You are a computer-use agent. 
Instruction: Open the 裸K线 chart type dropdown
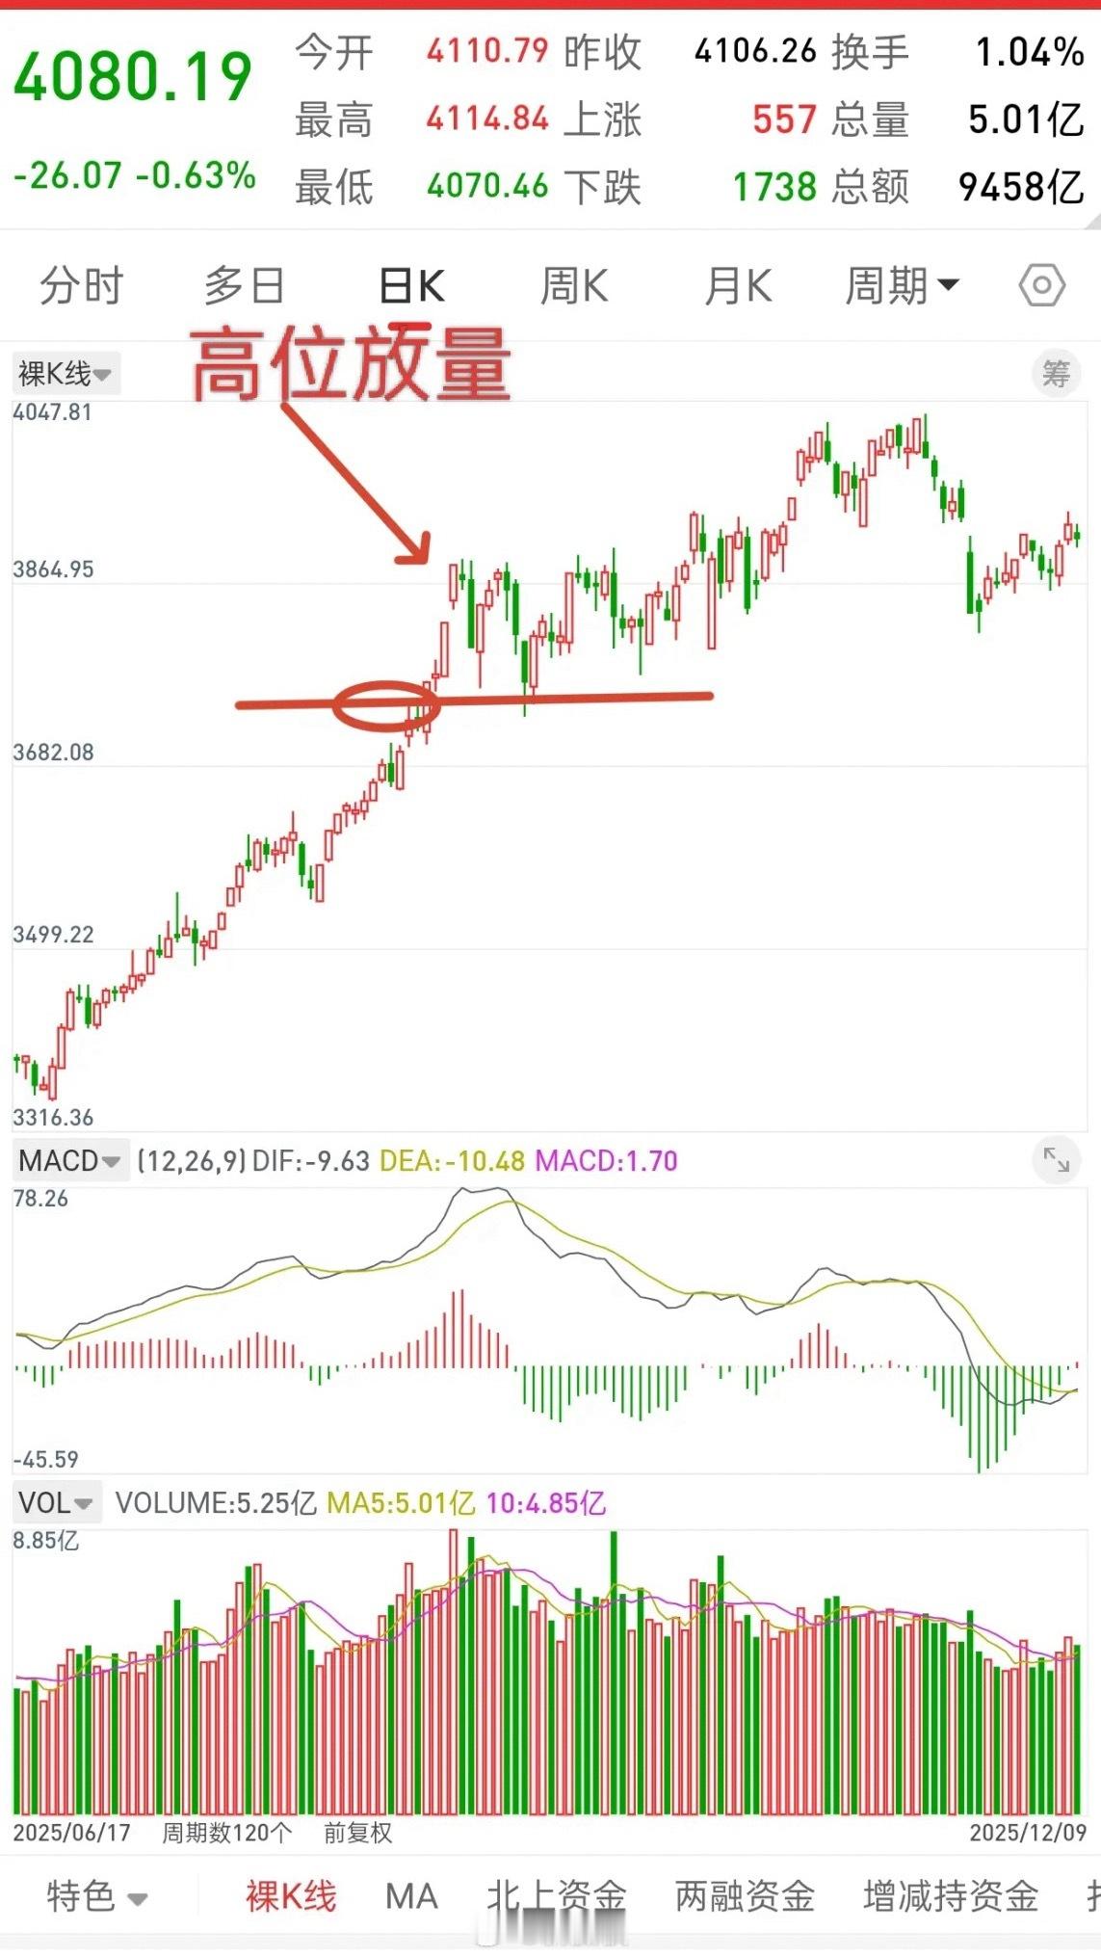coord(66,373)
